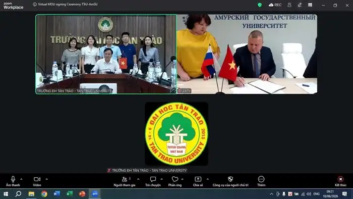Open volume speaker tray icon
This screenshot has height=199, width=353.
[309, 194]
